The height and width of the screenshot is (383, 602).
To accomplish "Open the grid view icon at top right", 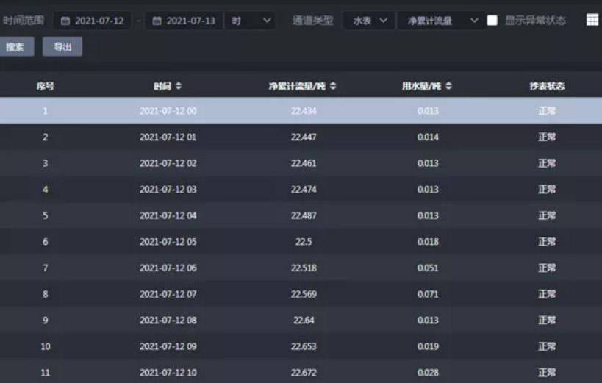I will click(592, 20).
